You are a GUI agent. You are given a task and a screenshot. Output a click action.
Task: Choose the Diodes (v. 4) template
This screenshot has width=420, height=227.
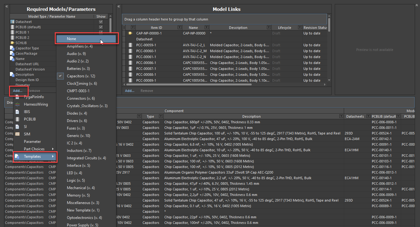86,113
